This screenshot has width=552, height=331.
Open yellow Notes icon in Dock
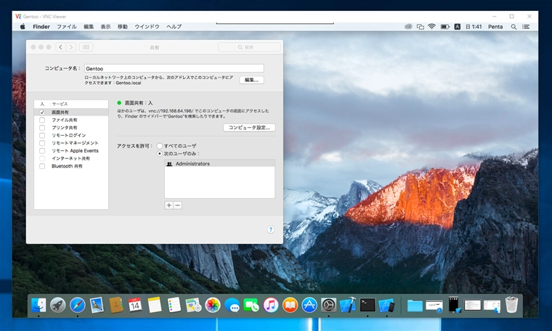point(154,305)
